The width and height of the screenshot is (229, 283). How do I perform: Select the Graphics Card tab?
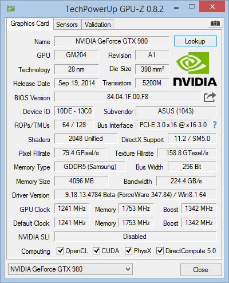click(30, 23)
